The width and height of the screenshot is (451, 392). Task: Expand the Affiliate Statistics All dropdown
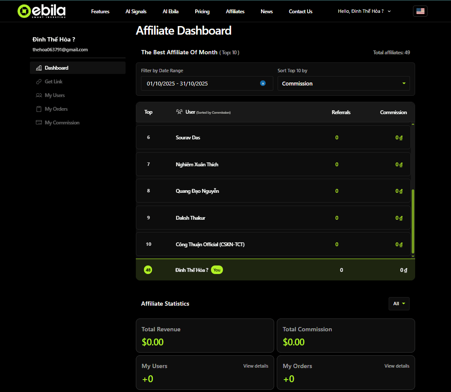tap(399, 304)
